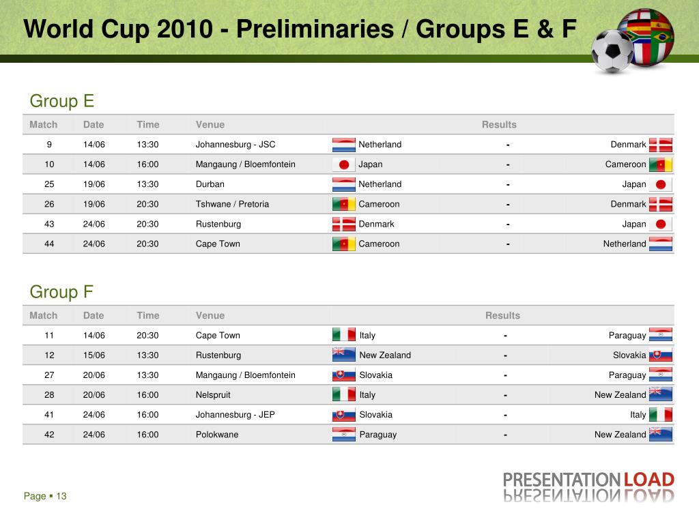Viewport: 699px width, 524px height.
Task: Click the flag-covered globe ball in header
Action: point(649,38)
